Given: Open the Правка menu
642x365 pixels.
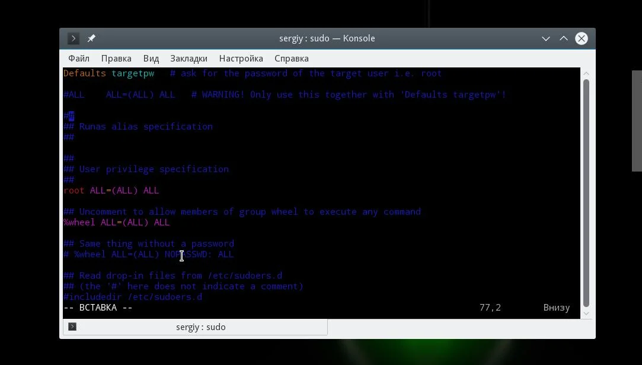Looking at the screenshot, I should [116, 59].
